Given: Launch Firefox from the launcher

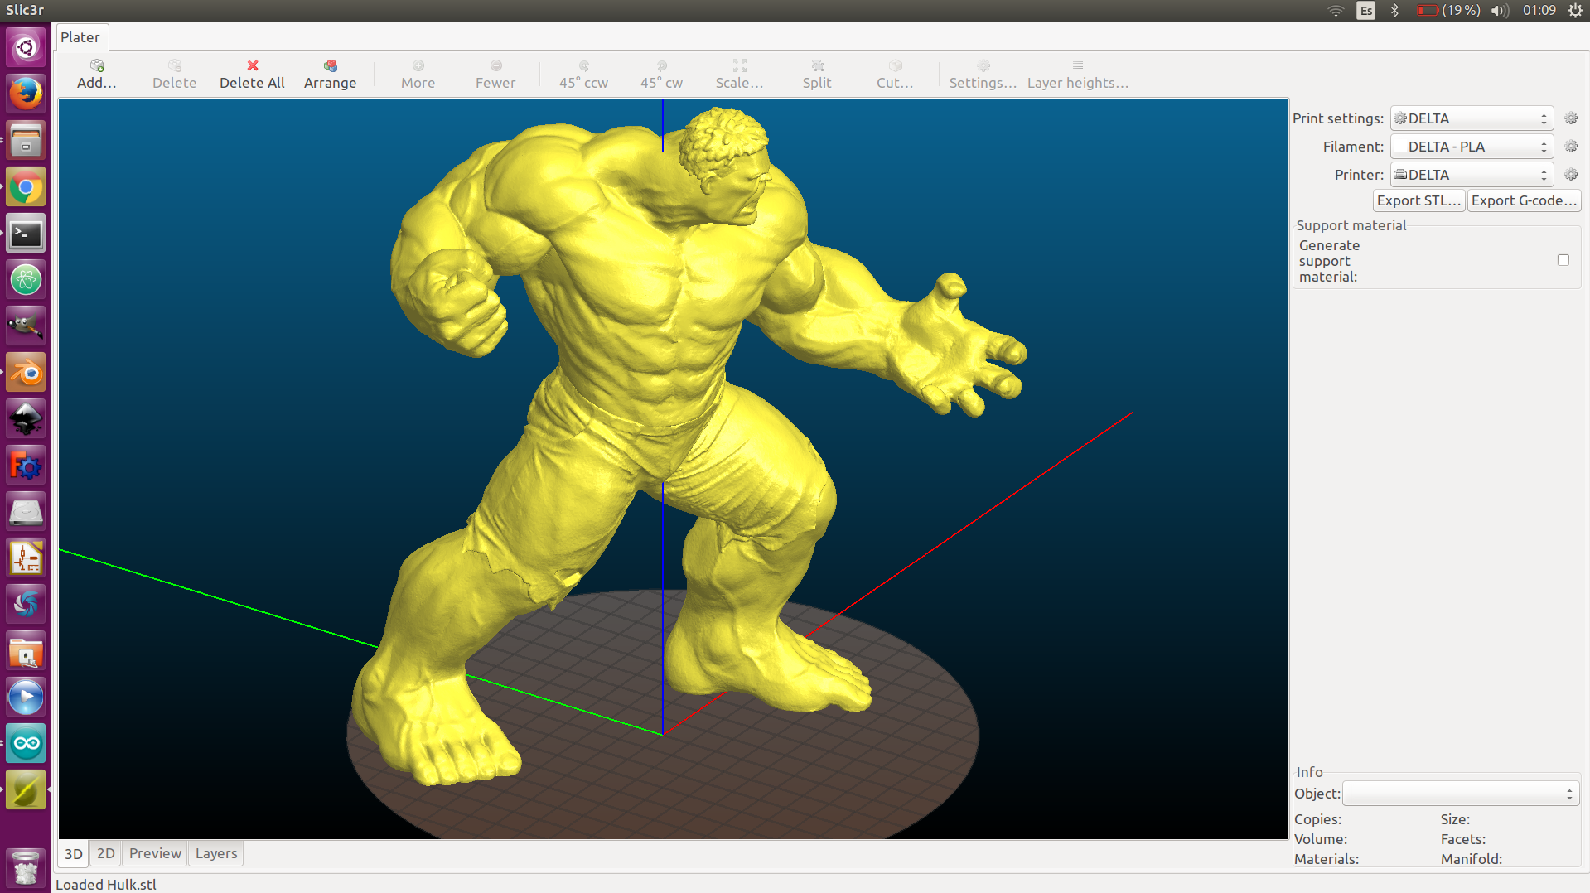Looking at the screenshot, I should [x=26, y=94].
